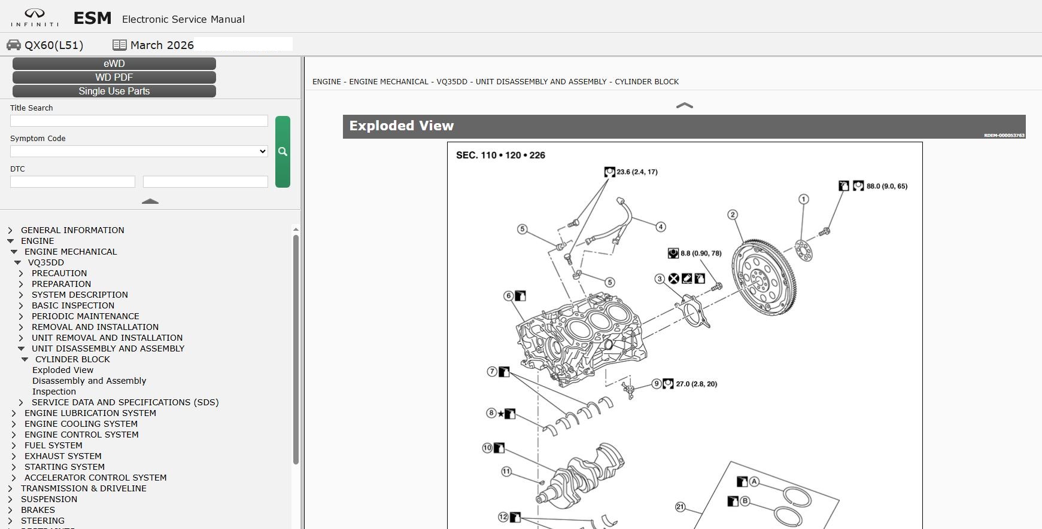
Task: Click the oil icon beside label A
Action: pos(742,482)
